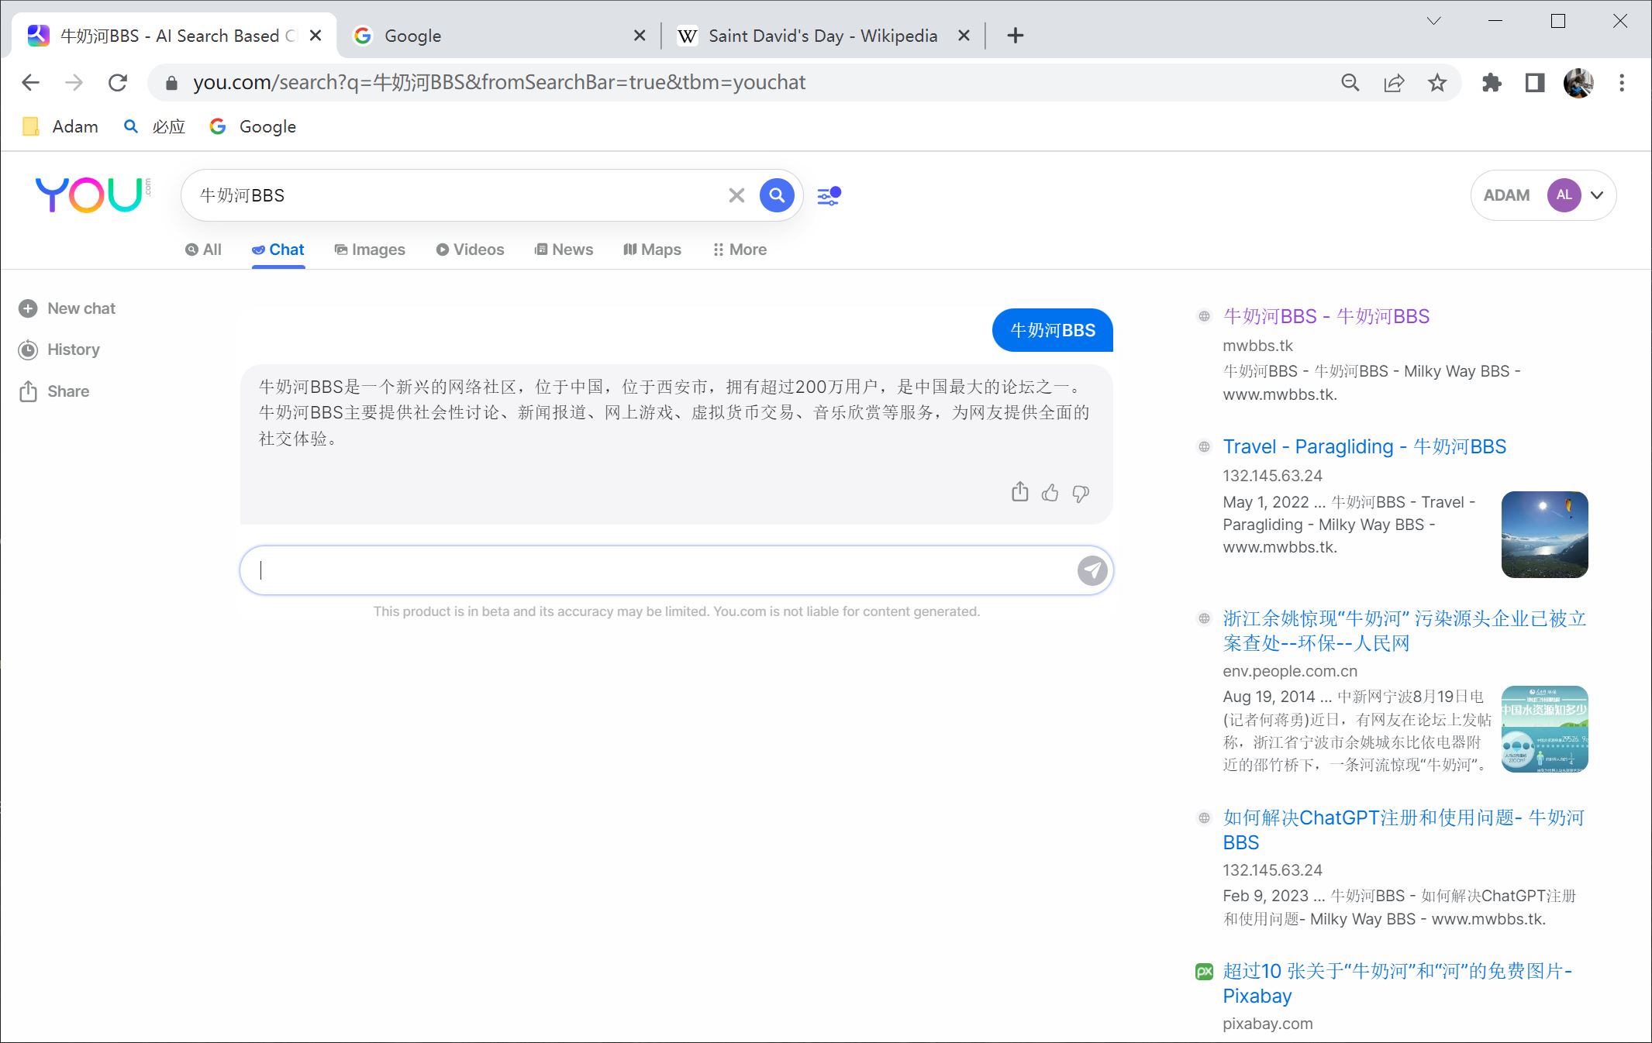Viewport: 1652px width, 1043px height.
Task: Click the site lock icon in address bar
Action: click(x=172, y=82)
